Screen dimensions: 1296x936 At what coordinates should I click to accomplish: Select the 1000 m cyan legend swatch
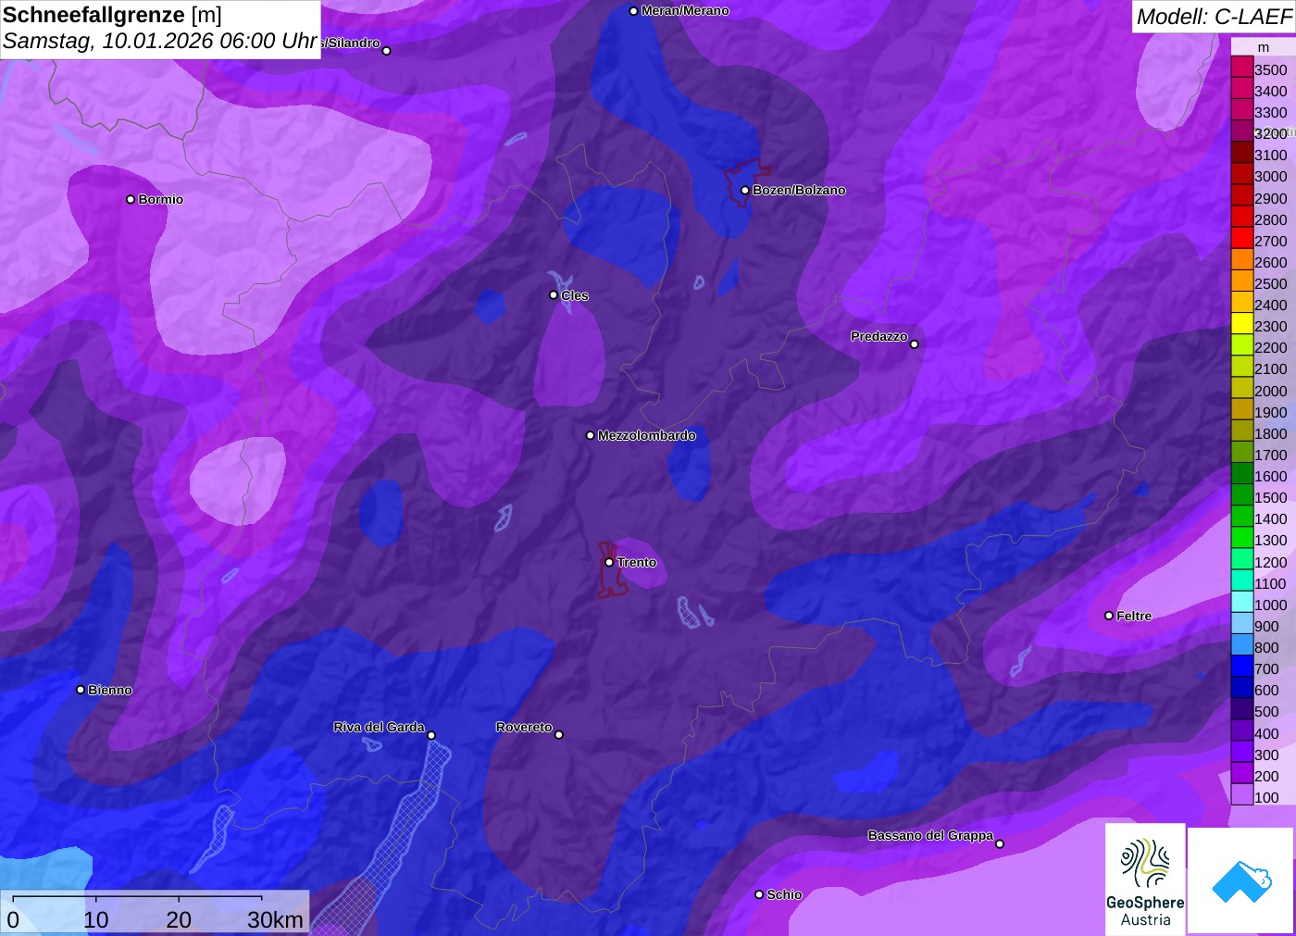1241,602
